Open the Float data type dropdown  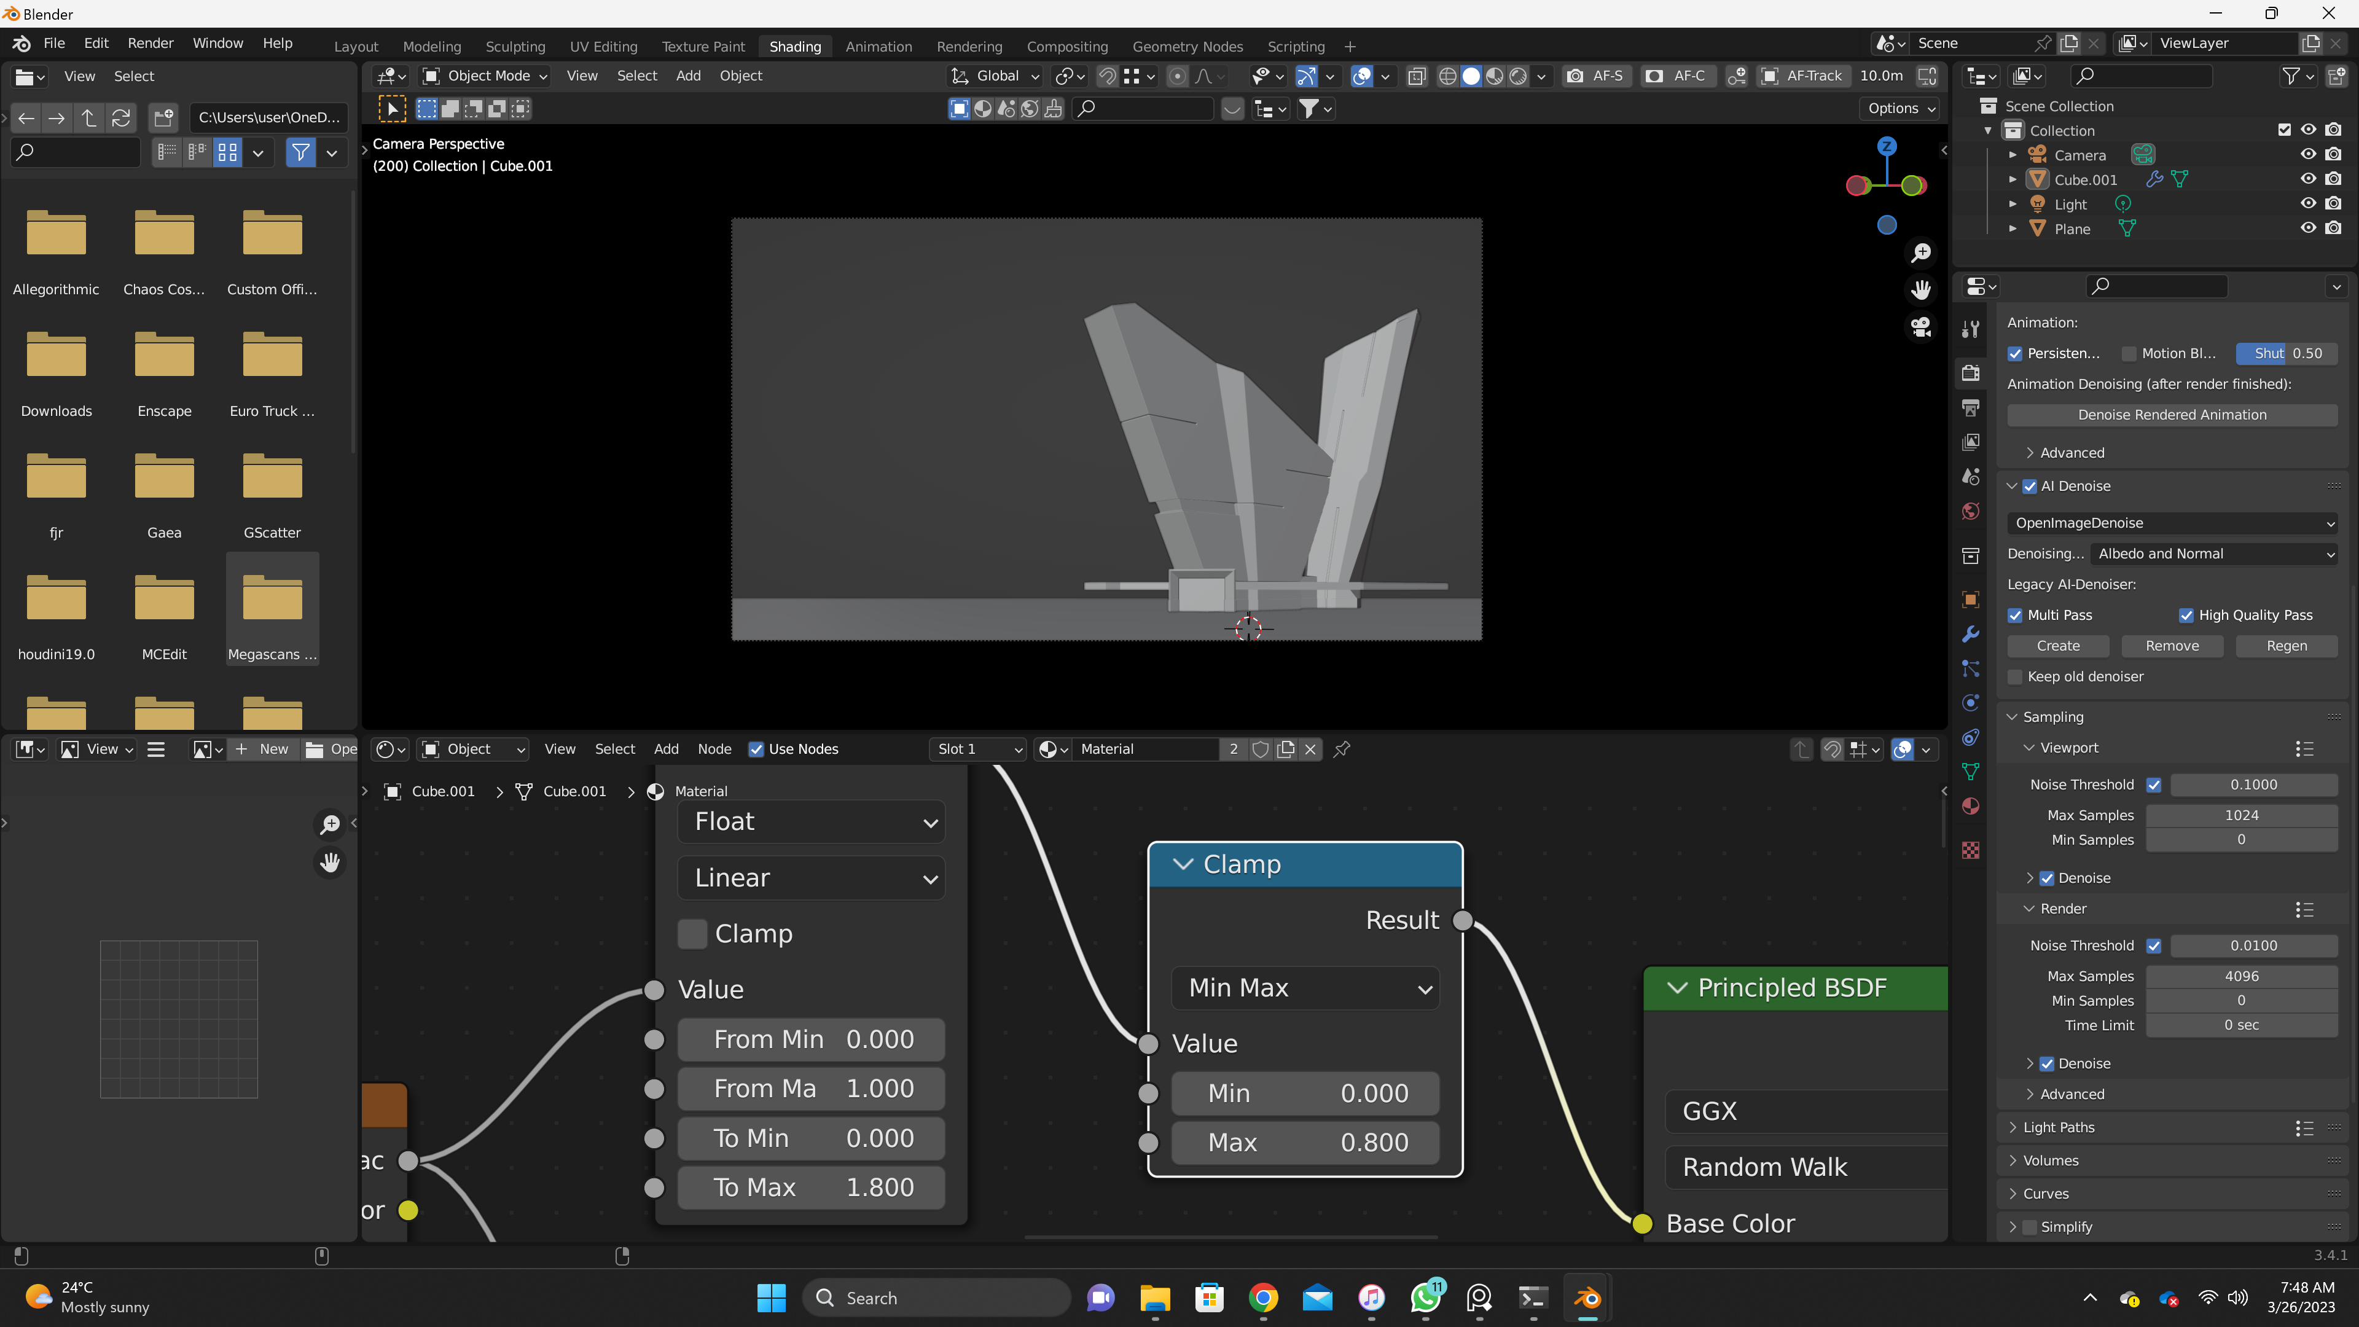(812, 821)
